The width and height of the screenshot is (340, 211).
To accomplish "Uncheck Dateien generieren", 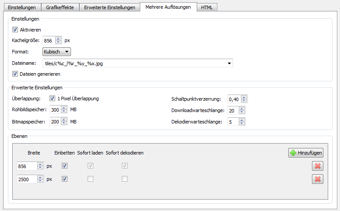I will pos(15,74).
